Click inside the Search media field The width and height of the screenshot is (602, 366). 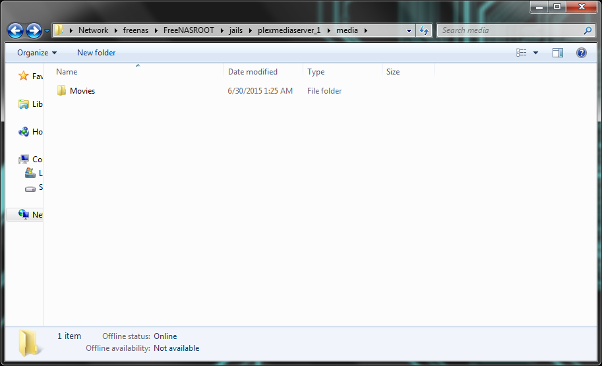(x=509, y=30)
